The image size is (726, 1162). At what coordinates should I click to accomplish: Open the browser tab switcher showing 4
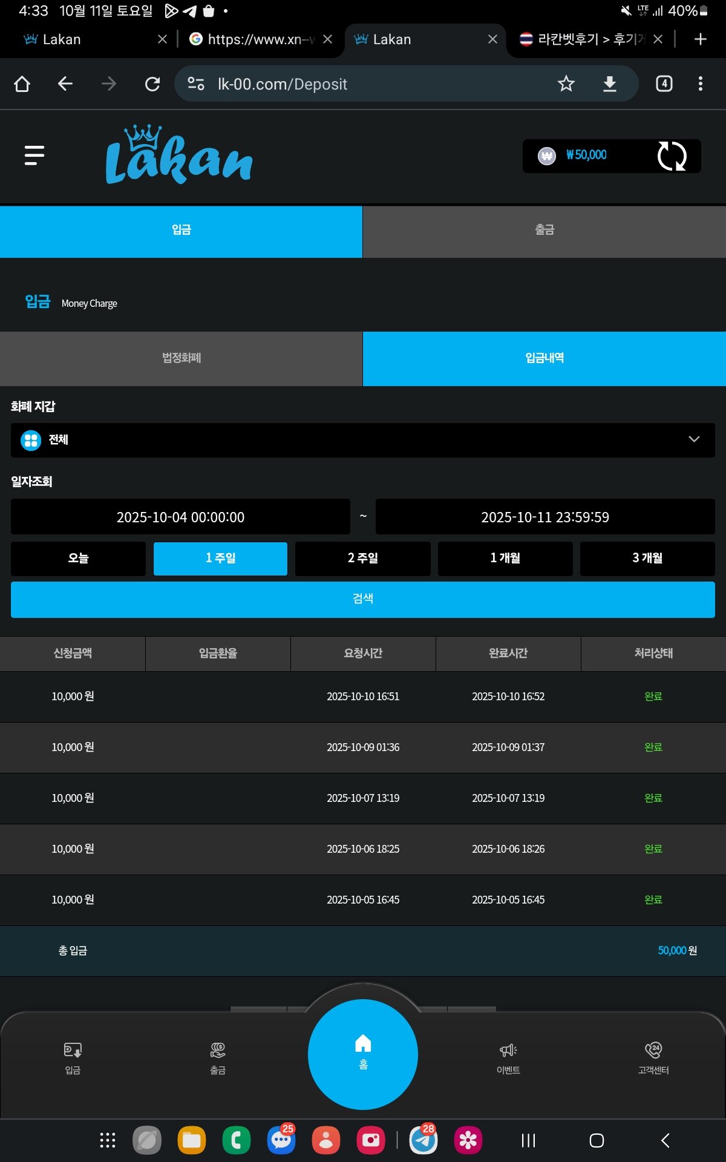point(664,84)
